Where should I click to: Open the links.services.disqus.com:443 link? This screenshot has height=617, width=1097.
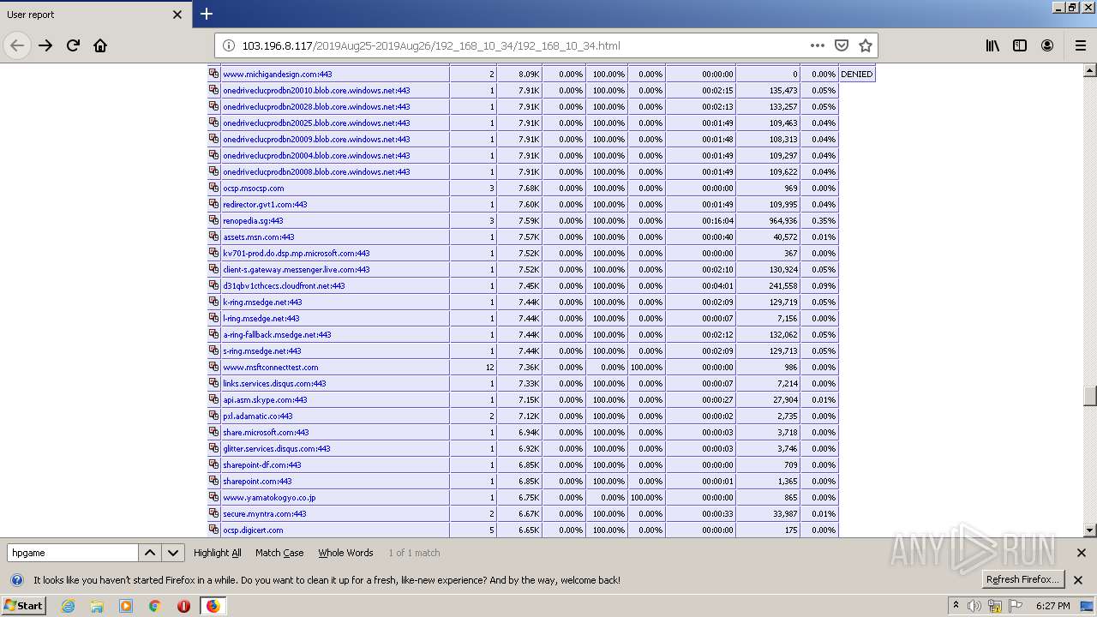coord(274,384)
